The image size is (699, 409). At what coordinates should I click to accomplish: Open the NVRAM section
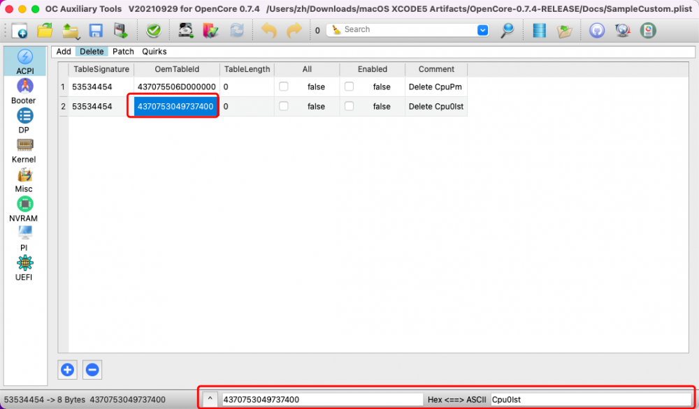(x=25, y=209)
